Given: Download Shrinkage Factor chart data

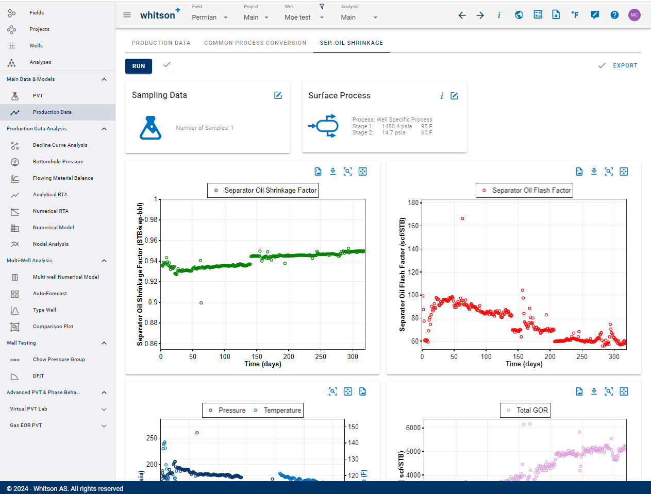Looking at the screenshot, I should (333, 172).
